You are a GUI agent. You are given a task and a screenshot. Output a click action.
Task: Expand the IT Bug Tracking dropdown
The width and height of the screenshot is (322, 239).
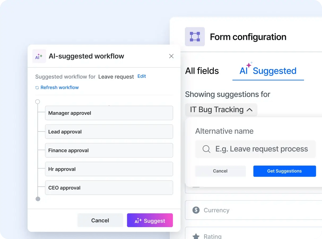tap(221, 109)
